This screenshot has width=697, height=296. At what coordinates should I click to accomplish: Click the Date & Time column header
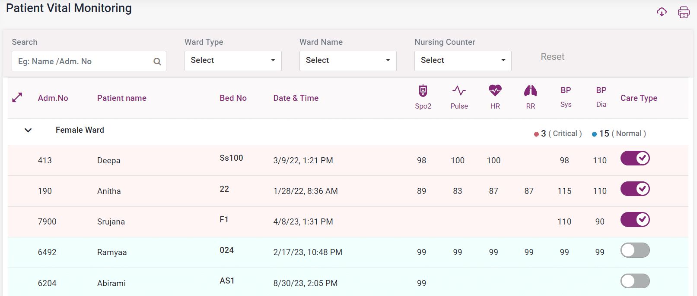click(x=296, y=98)
